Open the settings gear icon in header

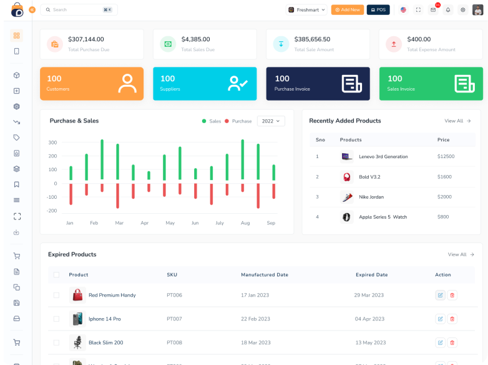click(463, 10)
